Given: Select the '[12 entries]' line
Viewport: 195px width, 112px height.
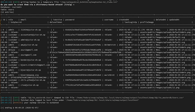Looking at the screenshot, I should (7, 12).
